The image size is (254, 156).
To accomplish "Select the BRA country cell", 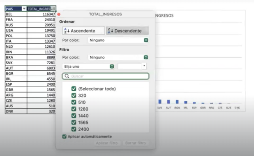I will 16,57.
